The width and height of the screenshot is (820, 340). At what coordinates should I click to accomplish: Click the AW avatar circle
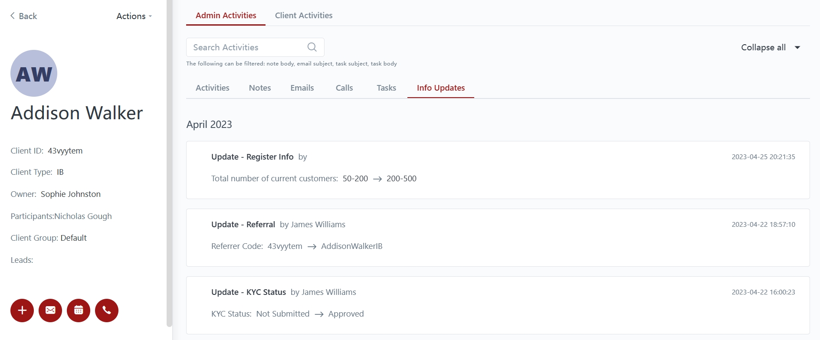click(x=34, y=73)
